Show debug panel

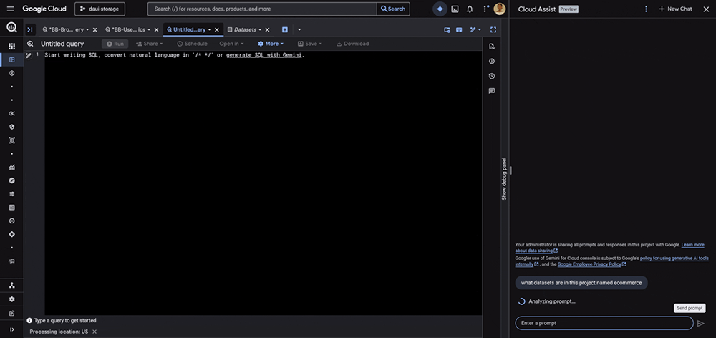[x=504, y=178]
